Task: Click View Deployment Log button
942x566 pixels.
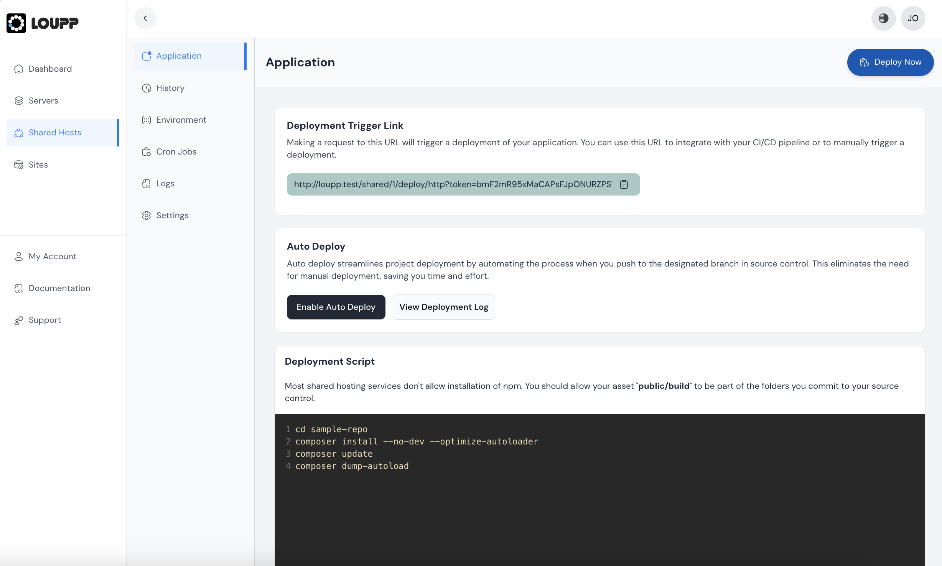Action: click(444, 307)
